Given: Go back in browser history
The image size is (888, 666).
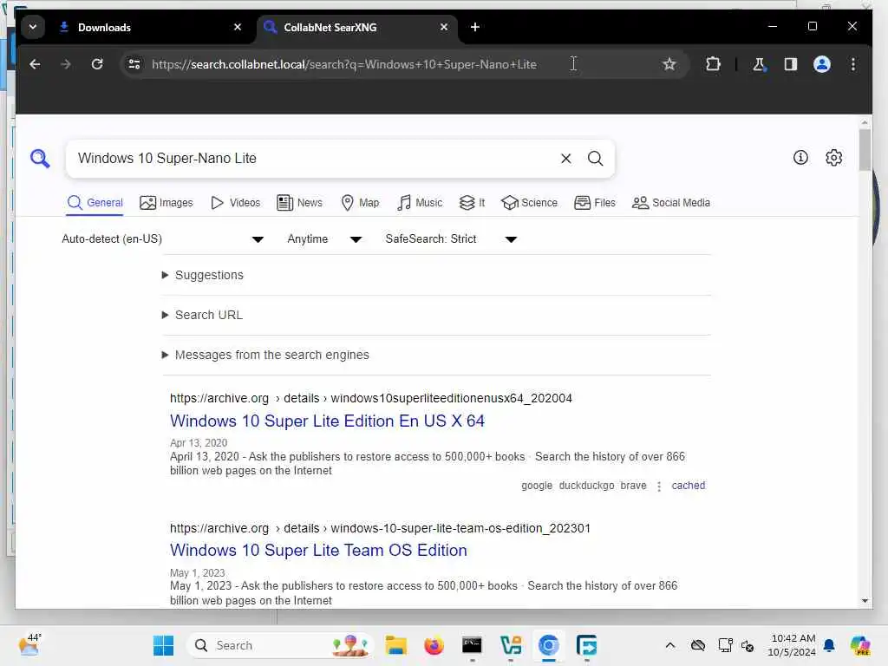Looking at the screenshot, I should tap(35, 64).
